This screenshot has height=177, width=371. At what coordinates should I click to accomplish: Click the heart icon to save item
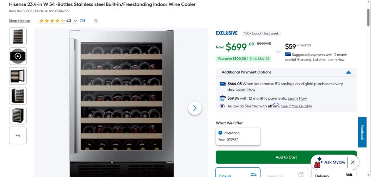(x=96, y=21)
